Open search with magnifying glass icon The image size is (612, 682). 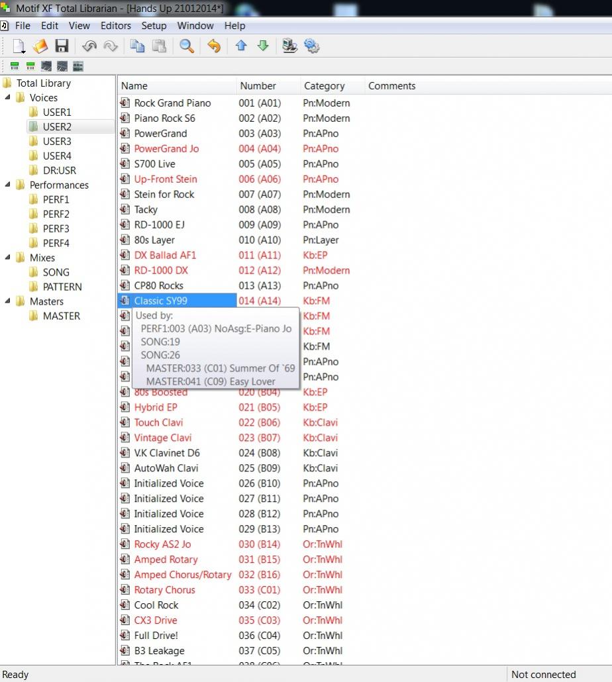point(187,46)
